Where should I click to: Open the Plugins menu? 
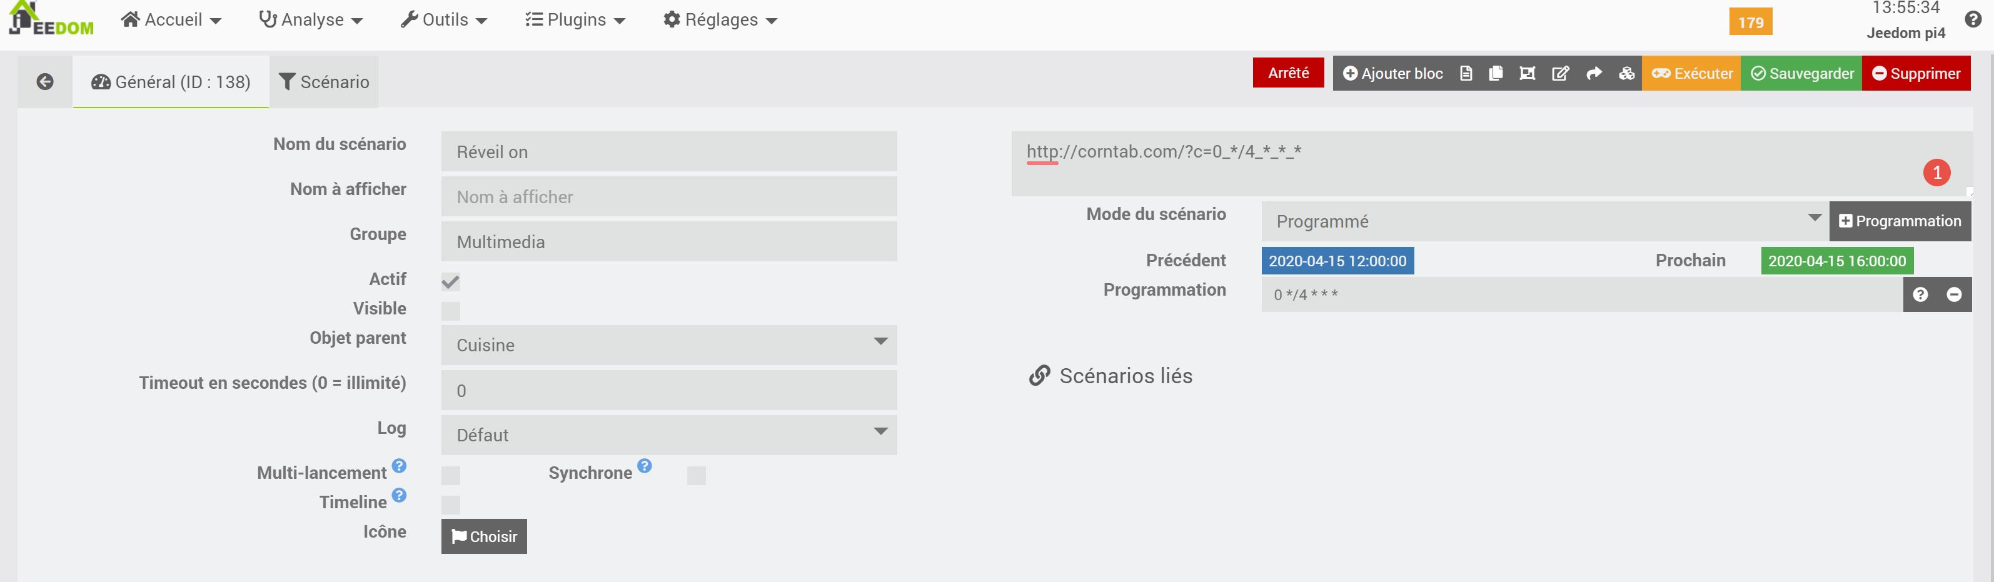click(575, 20)
